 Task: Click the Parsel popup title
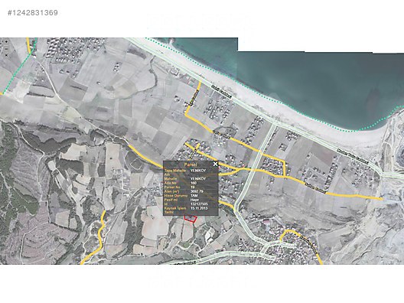coord(191,165)
